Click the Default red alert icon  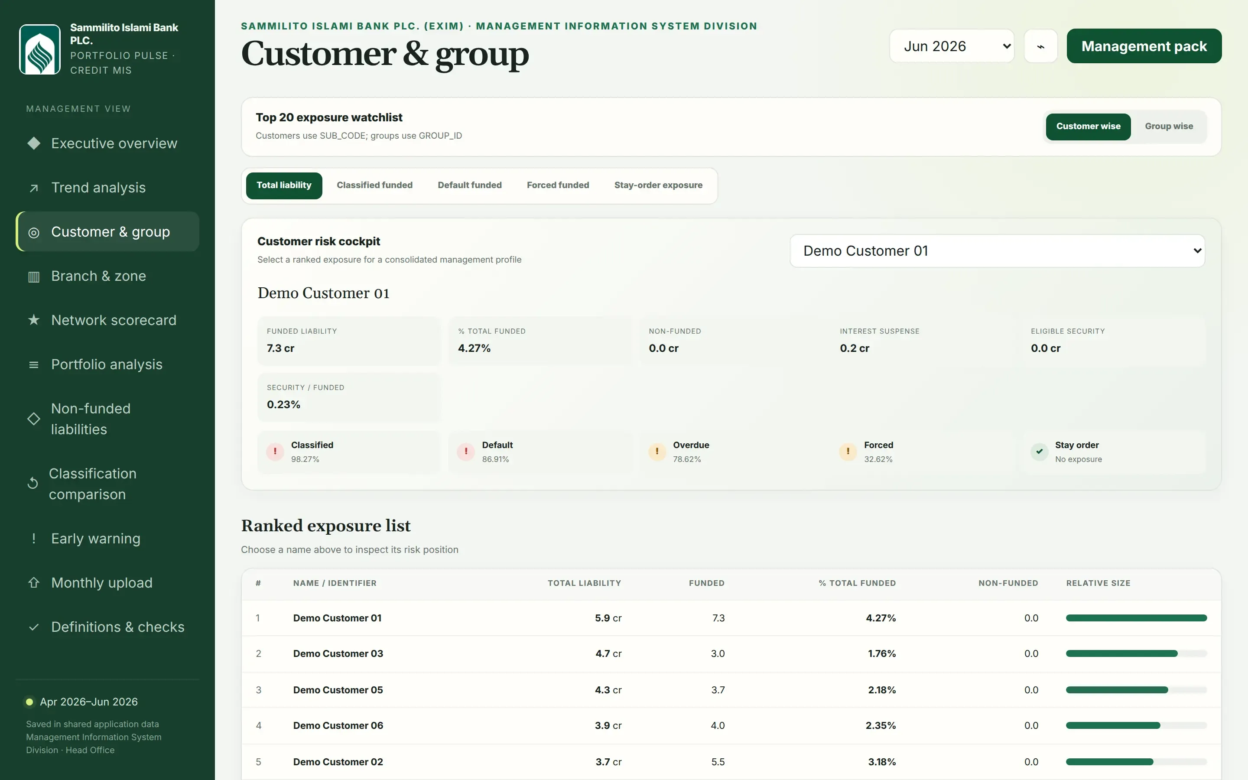[466, 452]
